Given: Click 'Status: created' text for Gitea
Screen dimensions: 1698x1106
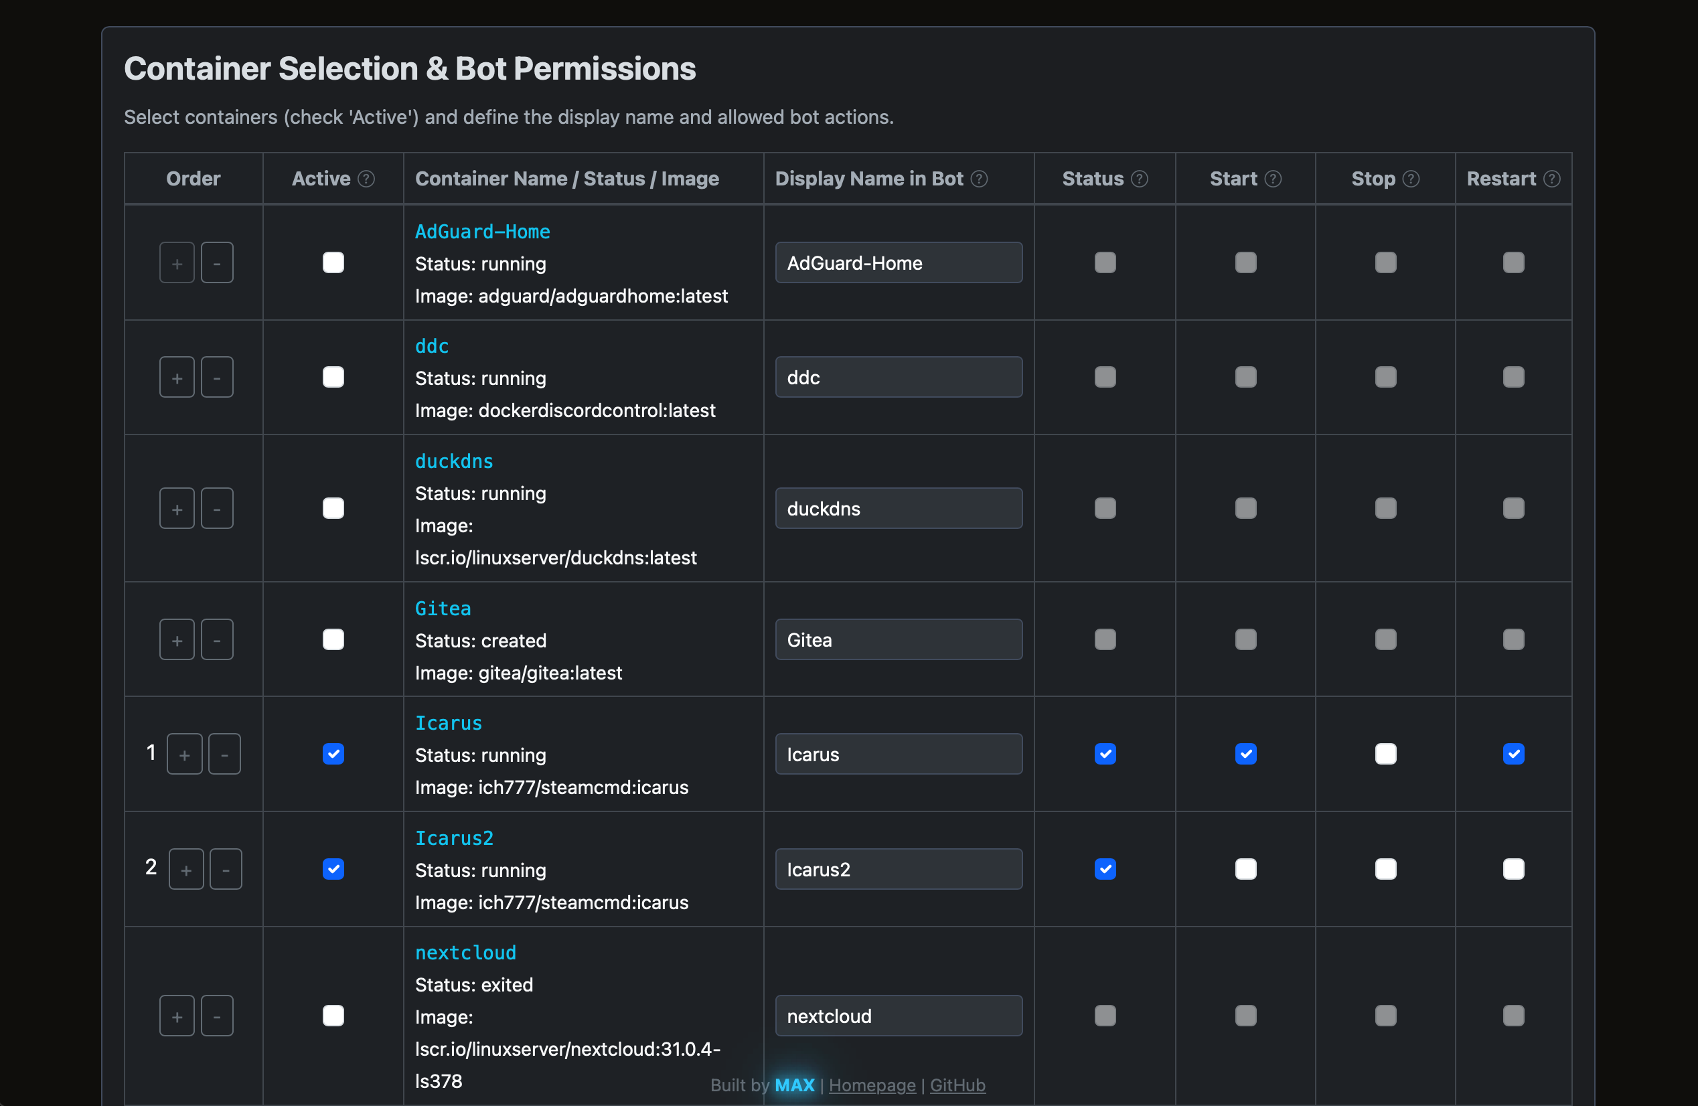Looking at the screenshot, I should 481,640.
